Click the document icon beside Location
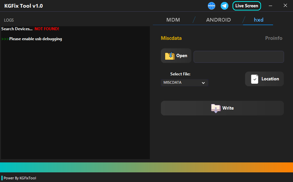Viewport: 293px width, 182px height. coord(255,79)
